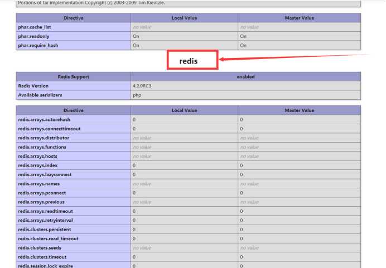Image resolution: width=386 pixels, height=268 pixels.
Task: Click the phar.require_hash directive name
Action: 38,45
